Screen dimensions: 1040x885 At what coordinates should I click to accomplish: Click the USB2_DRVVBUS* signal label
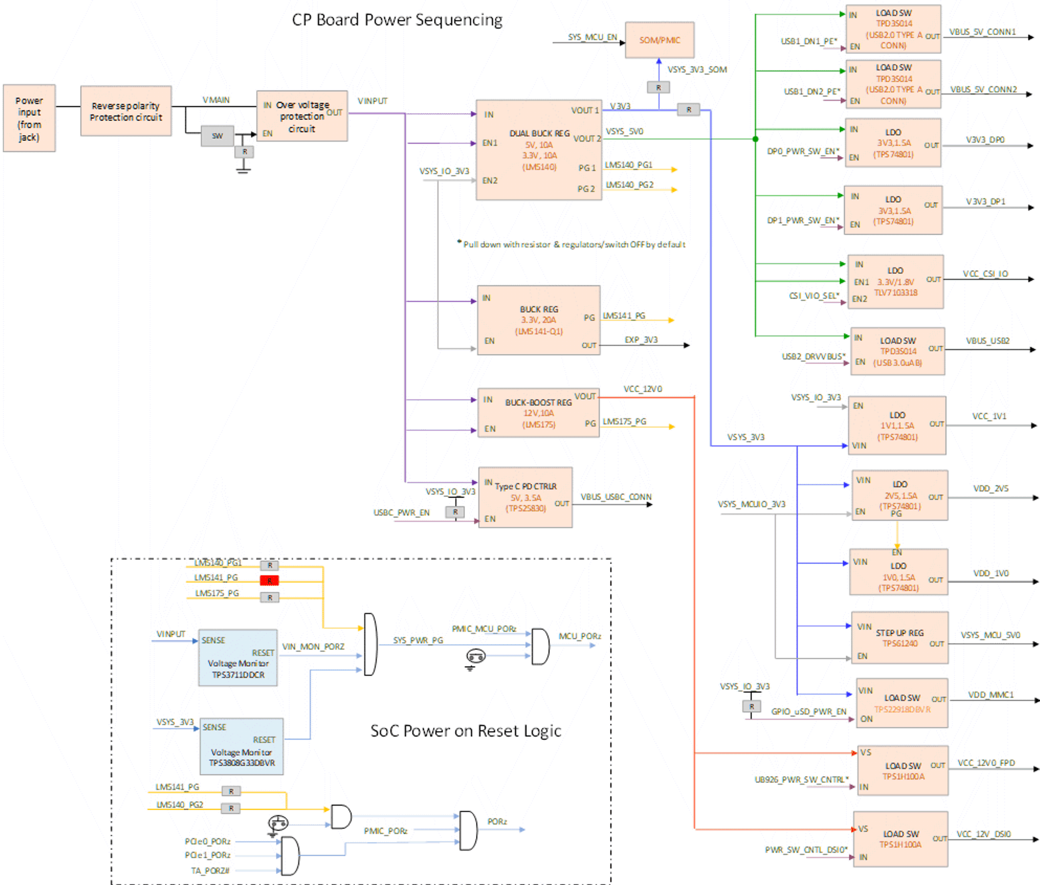pyautogui.click(x=813, y=357)
